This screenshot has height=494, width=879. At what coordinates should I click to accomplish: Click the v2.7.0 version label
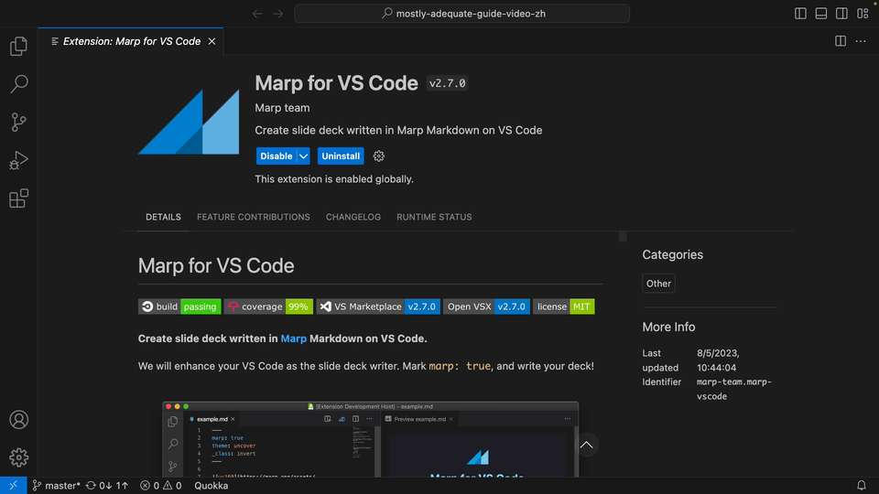click(x=448, y=83)
